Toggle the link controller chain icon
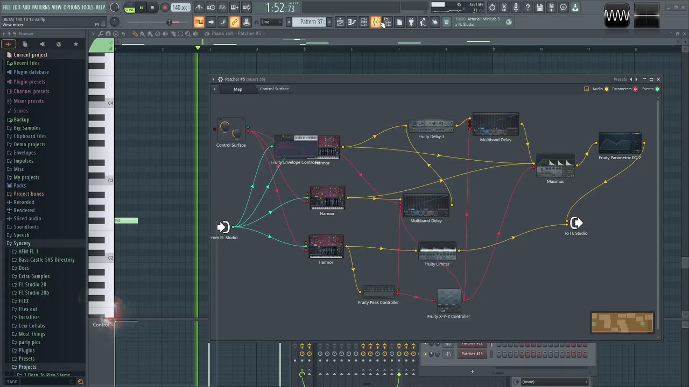Image resolution: width=689 pixels, height=387 pixels. (x=235, y=22)
